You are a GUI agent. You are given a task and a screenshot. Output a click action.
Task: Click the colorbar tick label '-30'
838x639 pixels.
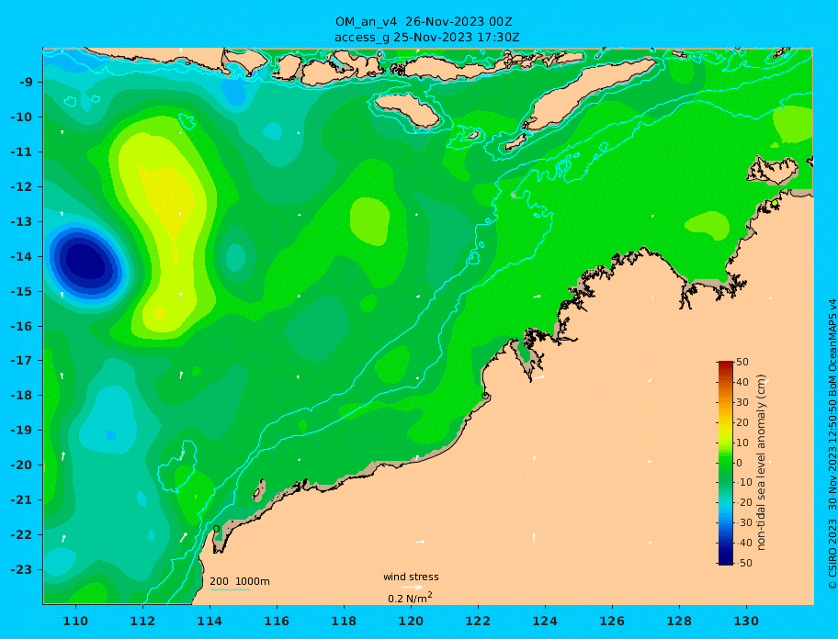pos(744,522)
